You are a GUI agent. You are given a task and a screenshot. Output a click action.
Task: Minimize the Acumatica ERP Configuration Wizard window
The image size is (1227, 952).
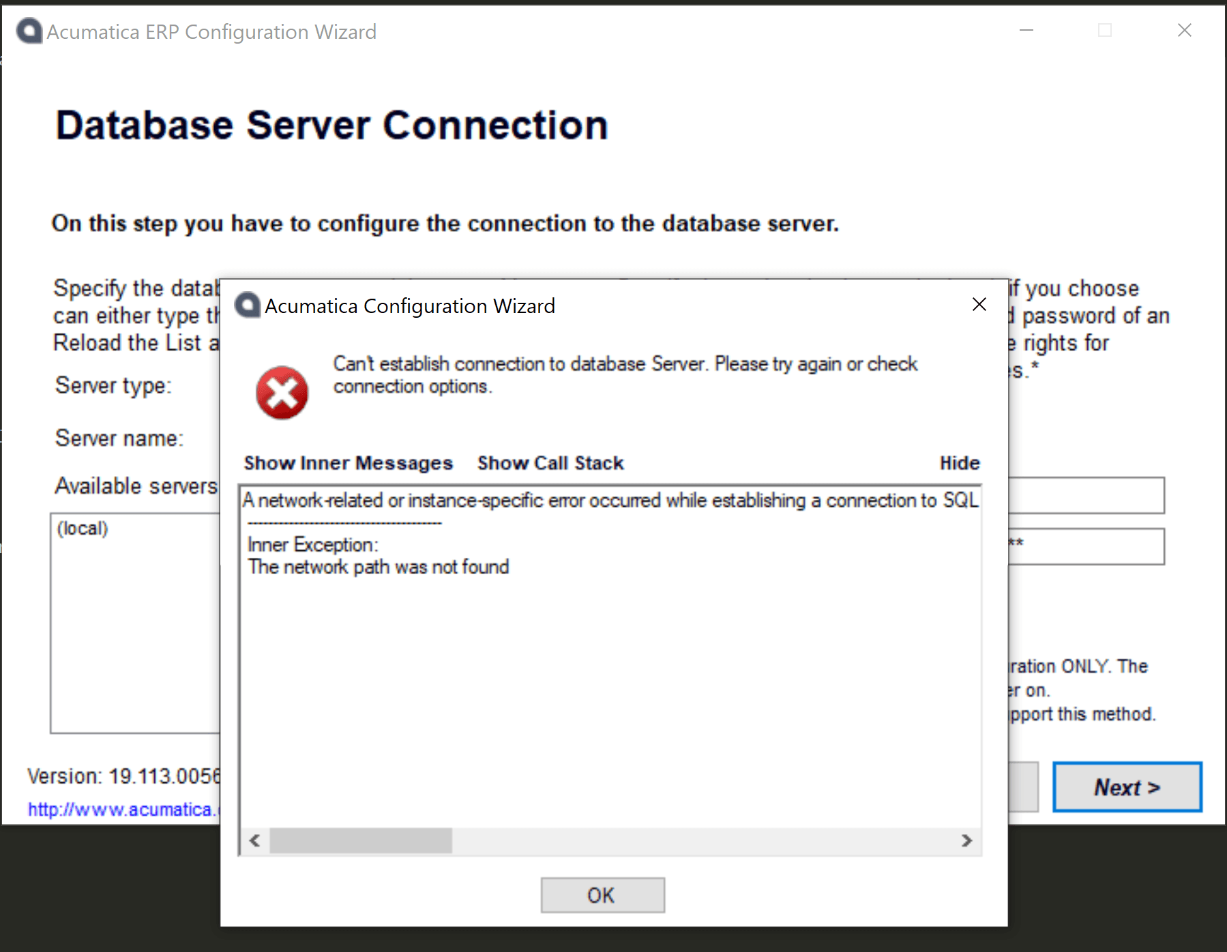(x=1026, y=30)
